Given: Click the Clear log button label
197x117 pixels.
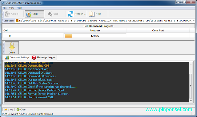Looking at the screenshot, I should click(23, 110).
